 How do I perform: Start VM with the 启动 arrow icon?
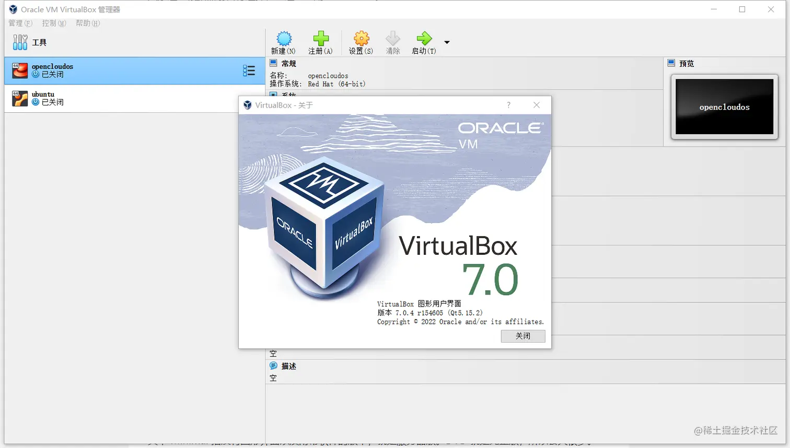tap(424, 38)
